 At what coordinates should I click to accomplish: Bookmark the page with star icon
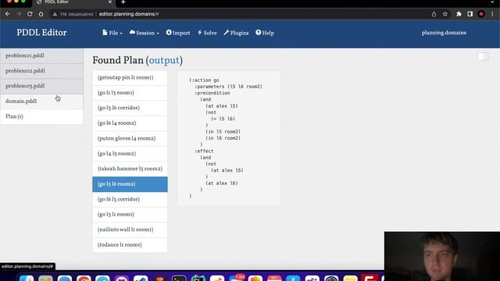(x=445, y=14)
